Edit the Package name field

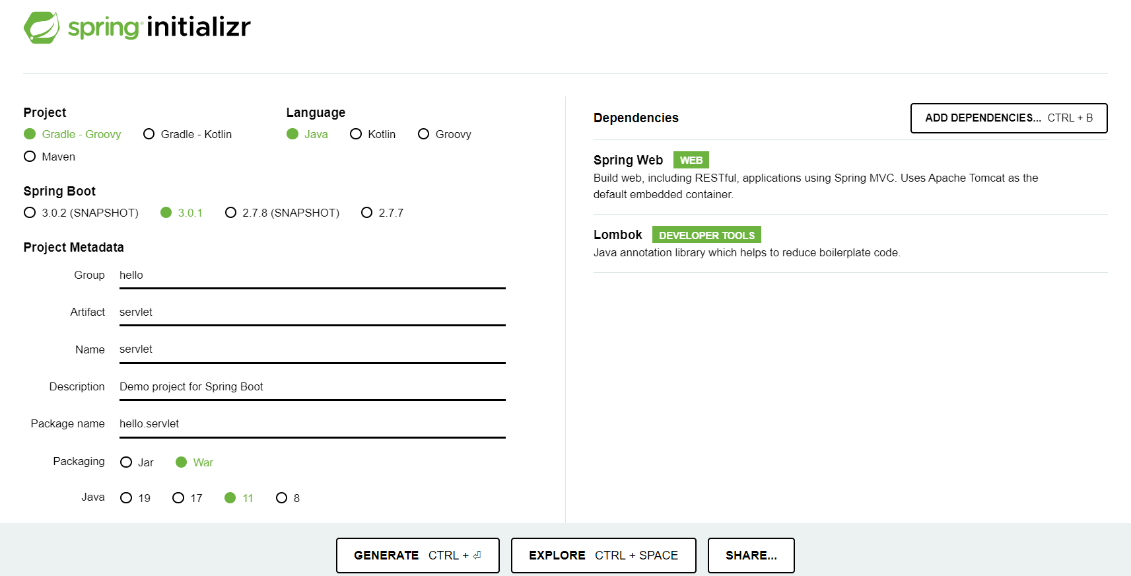click(312, 424)
